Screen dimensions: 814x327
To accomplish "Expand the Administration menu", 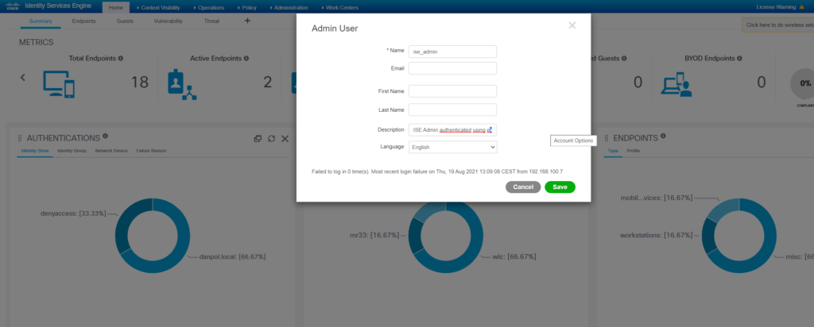I will (x=289, y=8).
